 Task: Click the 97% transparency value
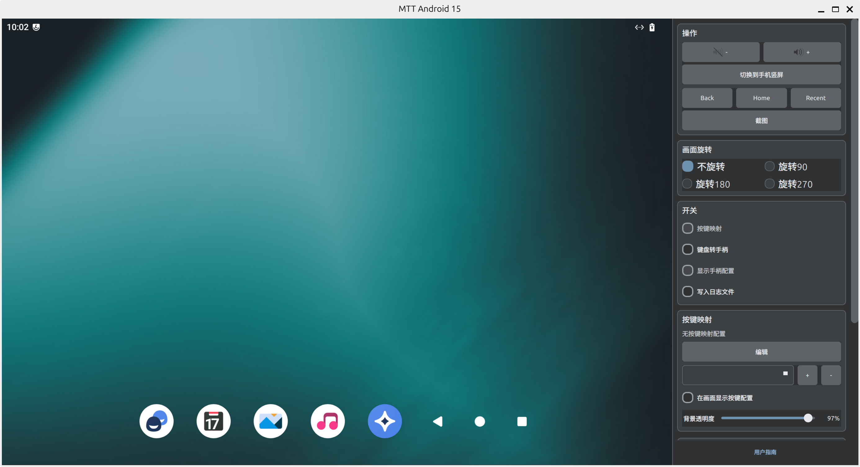pos(833,418)
